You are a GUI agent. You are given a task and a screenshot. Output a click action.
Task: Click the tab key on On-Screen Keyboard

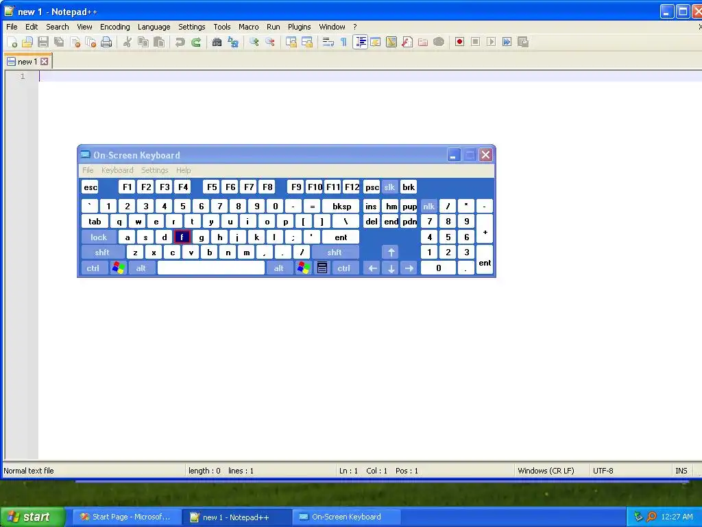[x=95, y=222]
